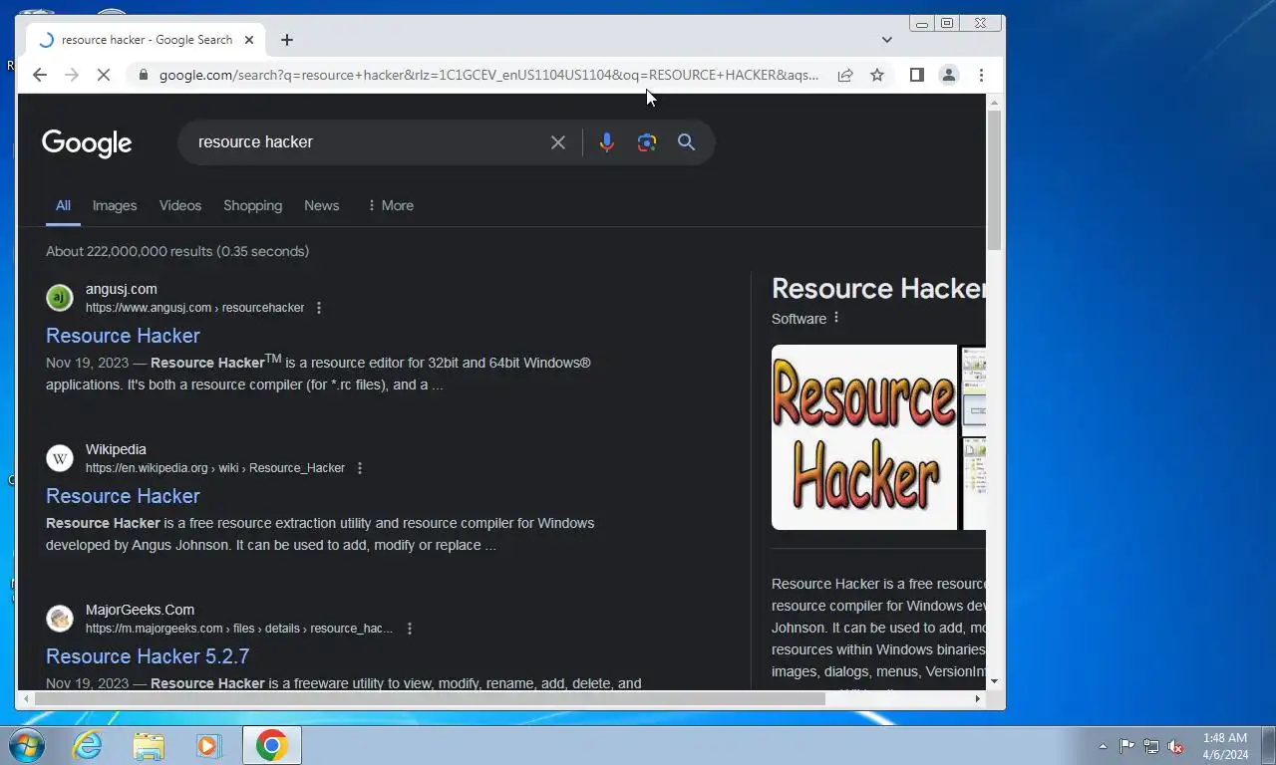Select the All results tab
This screenshot has width=1276, height=765.
coord(63,205)
